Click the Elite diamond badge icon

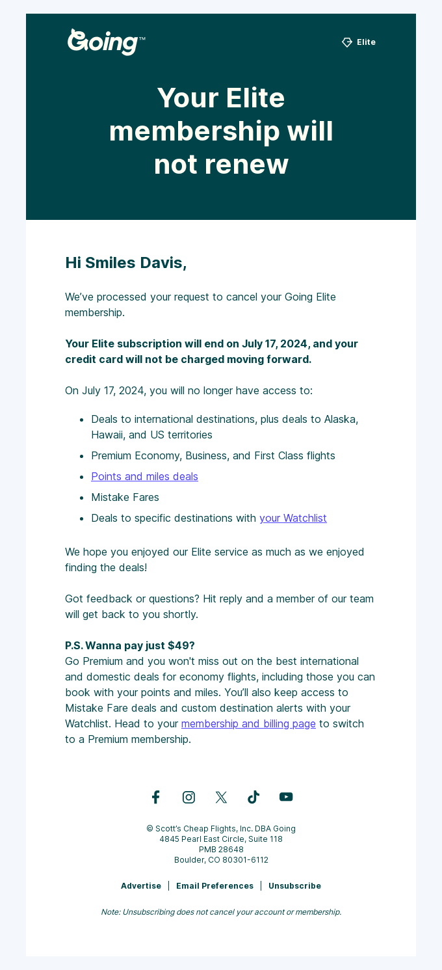coord(347,42)
